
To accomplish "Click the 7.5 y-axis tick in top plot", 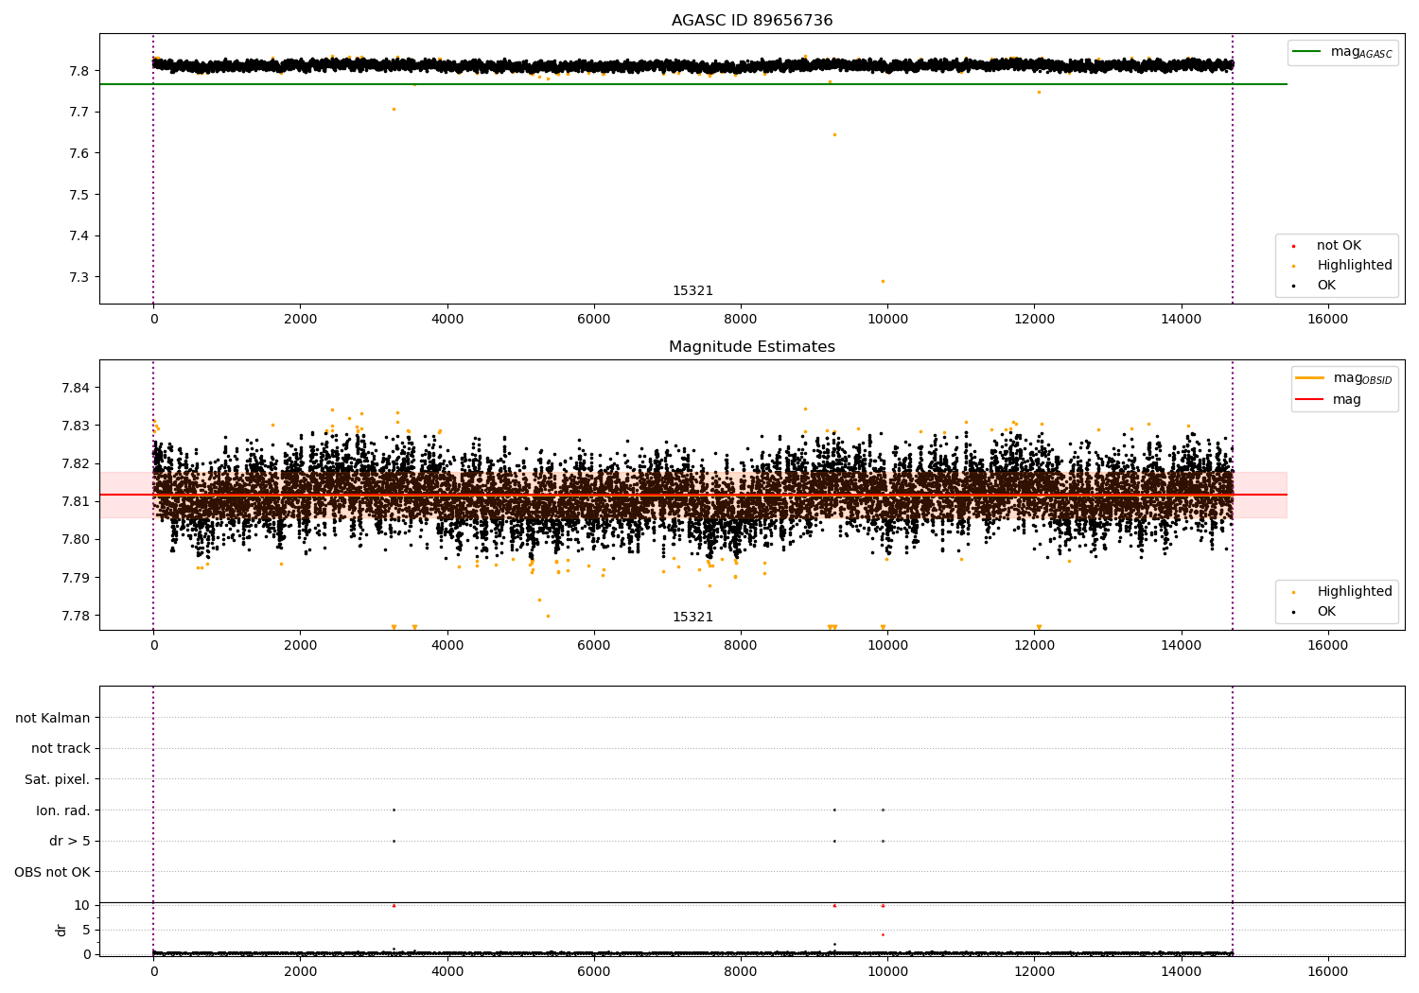I will coord(79,195).
